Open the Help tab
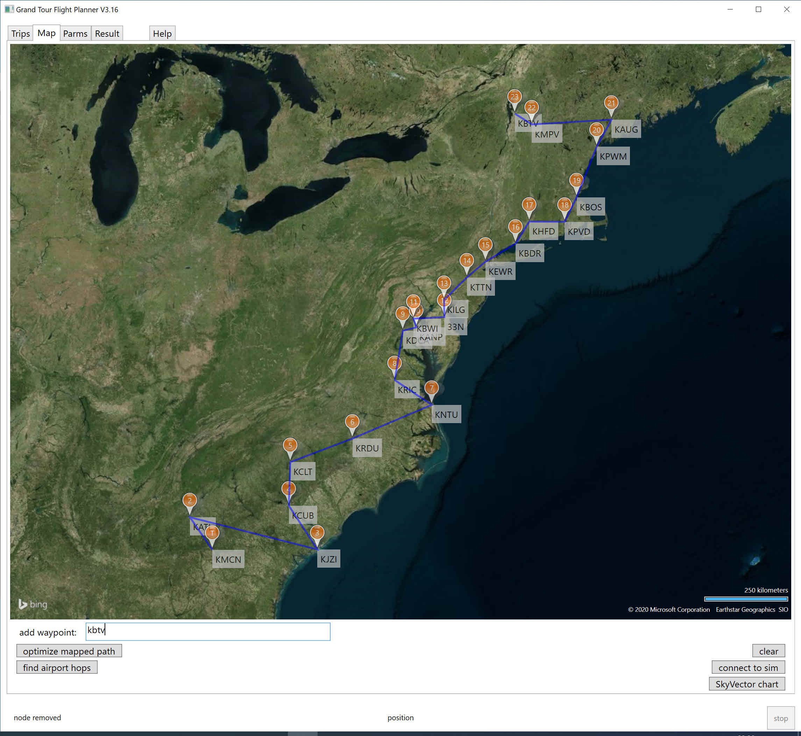The width and height of the screenshot is (801, 736). [x=162, y=34]
